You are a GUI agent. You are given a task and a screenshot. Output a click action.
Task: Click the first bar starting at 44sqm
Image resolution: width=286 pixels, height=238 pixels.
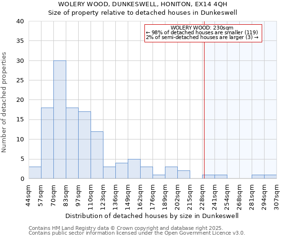(35, 173)
